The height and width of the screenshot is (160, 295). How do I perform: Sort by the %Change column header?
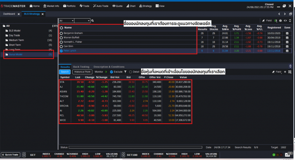click(x=102, y=77)
